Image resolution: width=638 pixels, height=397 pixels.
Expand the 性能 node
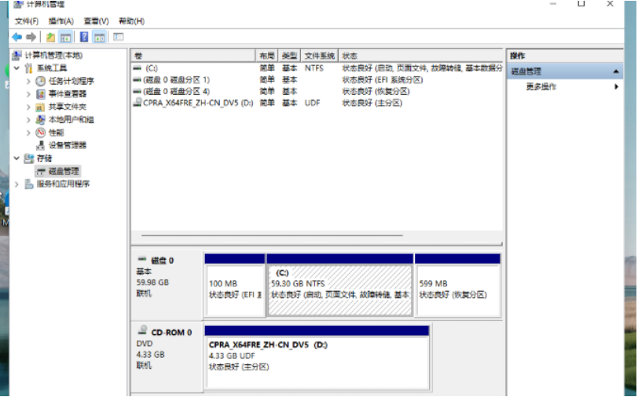pos(28,133)
